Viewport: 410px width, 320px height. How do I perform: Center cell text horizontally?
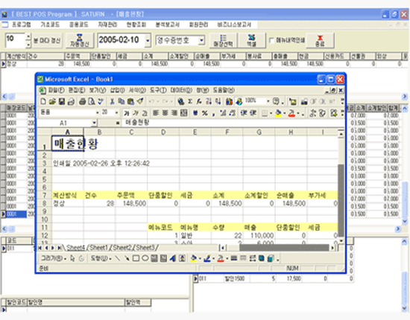[165, 113]
